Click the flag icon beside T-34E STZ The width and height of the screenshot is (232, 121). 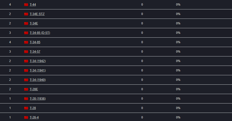[x=26, y=14]
